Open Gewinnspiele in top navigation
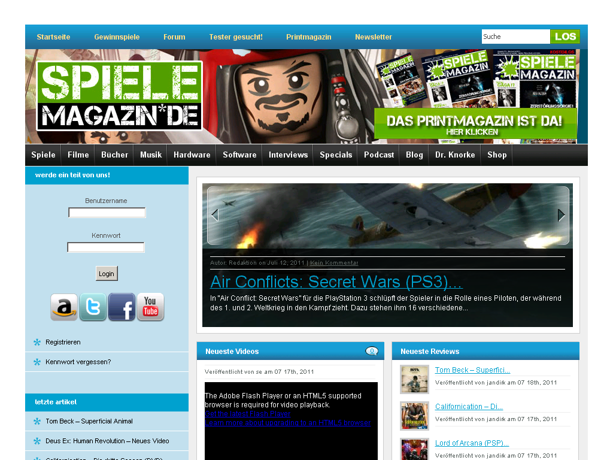This screenshot has height=460, width=613. point(117,37)
